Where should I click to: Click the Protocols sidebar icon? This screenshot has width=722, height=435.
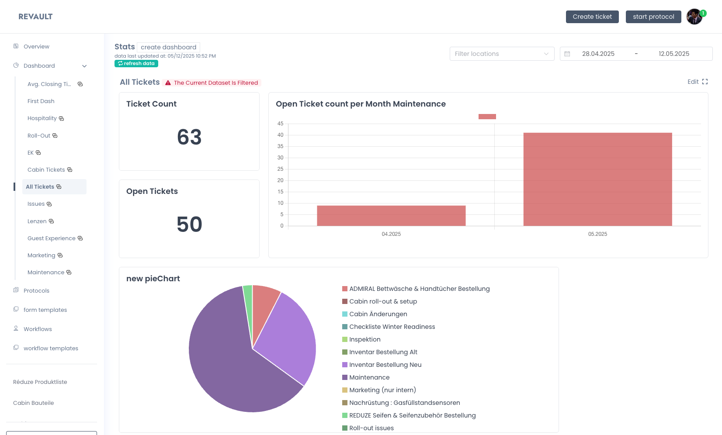coord(16,290)
